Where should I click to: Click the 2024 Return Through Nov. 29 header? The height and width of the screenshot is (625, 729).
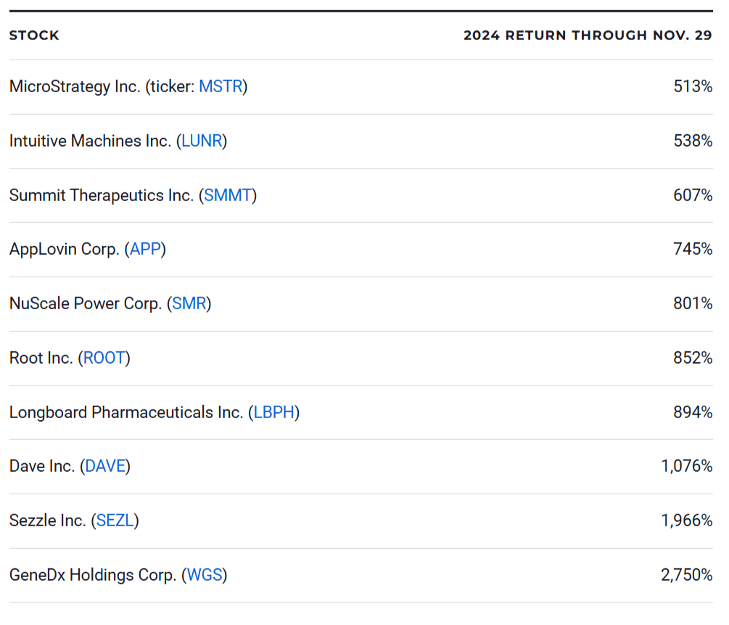(588, 36)
